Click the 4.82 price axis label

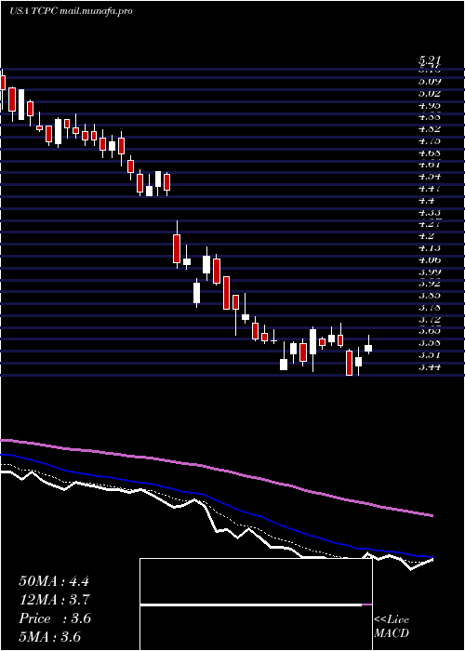pos(430,129)
